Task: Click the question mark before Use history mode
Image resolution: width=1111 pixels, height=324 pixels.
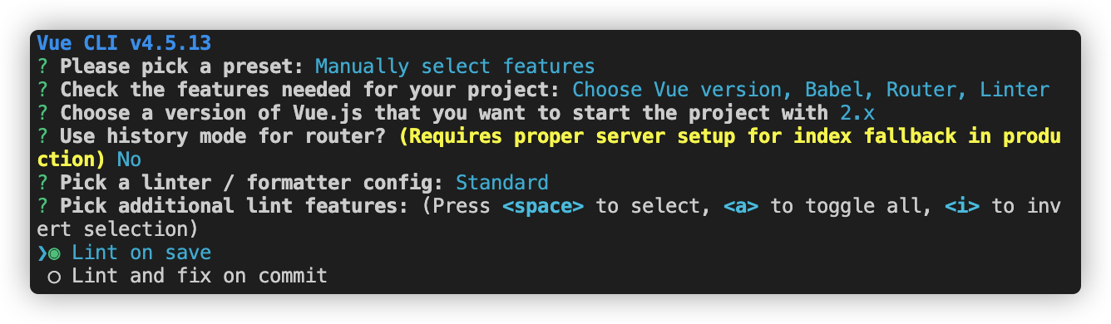Action: pos(42,136)
